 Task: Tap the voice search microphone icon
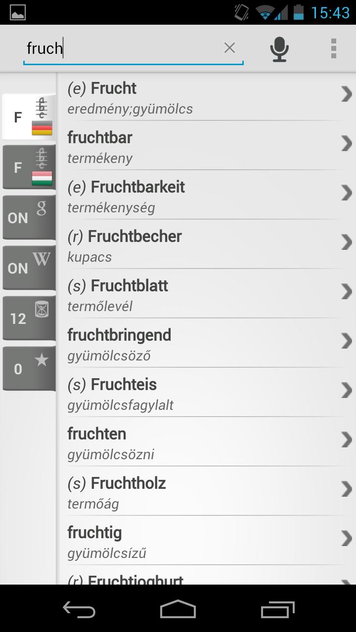tap(279, 49)
